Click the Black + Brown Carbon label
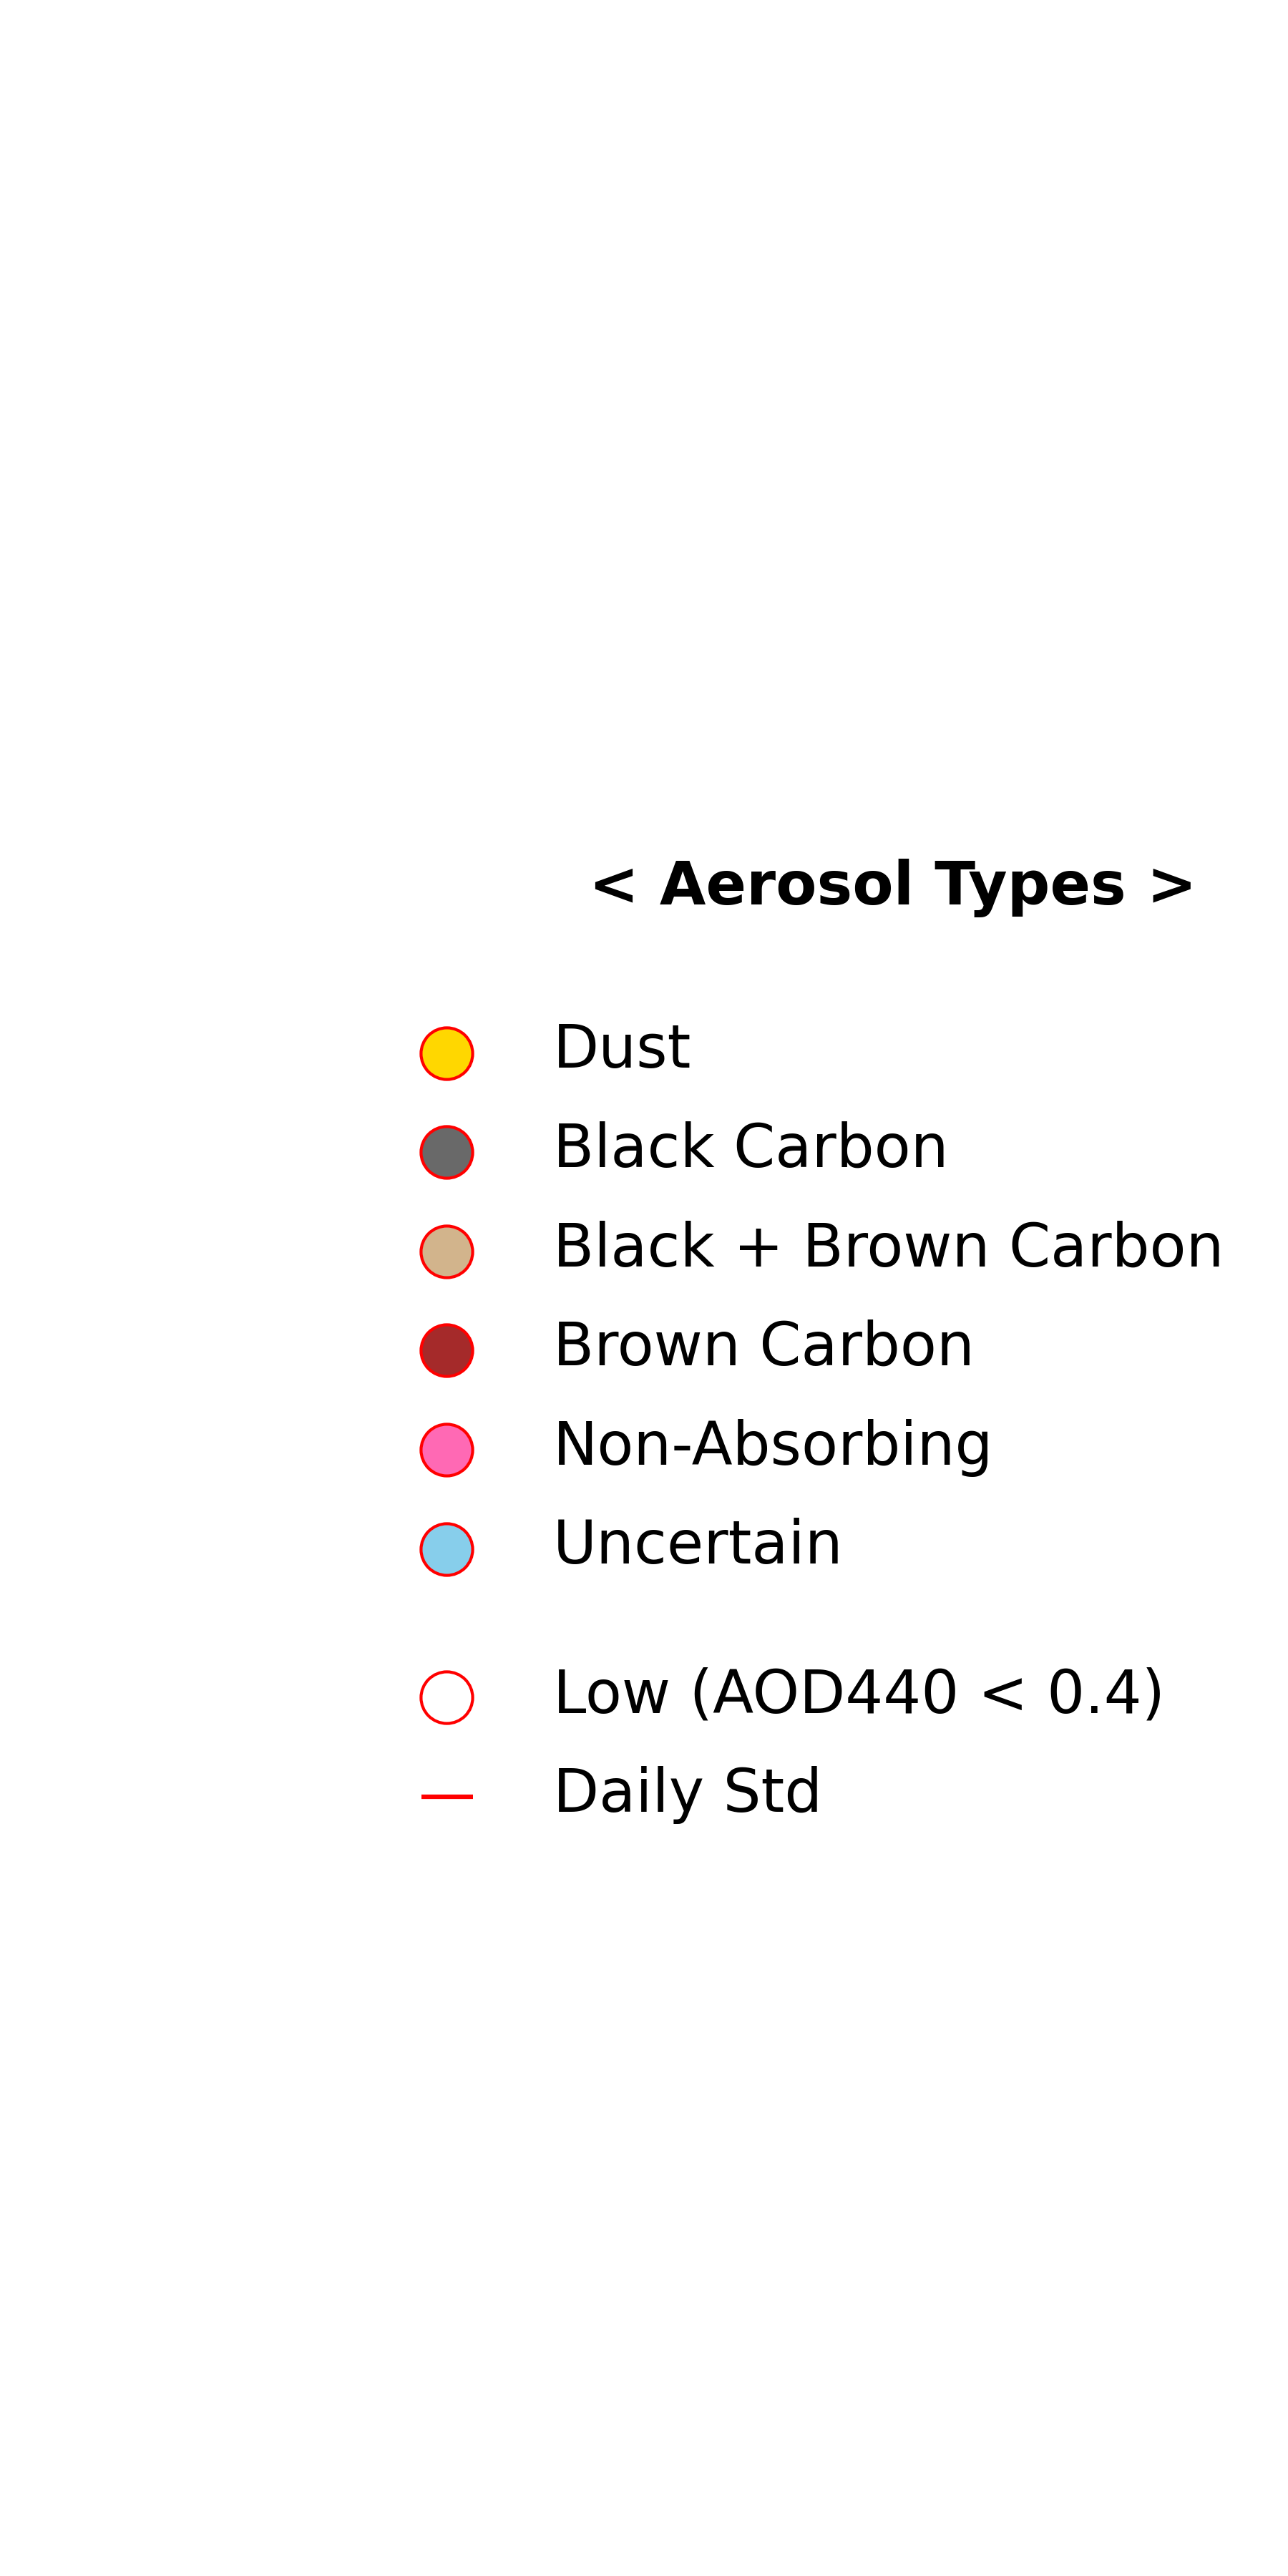 click(x=888, y=1246)
